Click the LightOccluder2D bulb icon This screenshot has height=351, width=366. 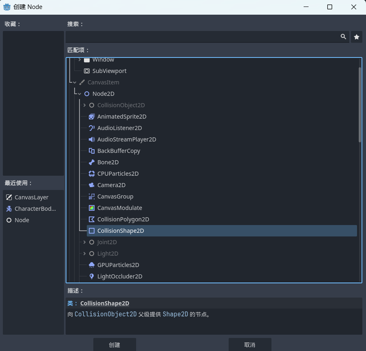click(92, 276)
